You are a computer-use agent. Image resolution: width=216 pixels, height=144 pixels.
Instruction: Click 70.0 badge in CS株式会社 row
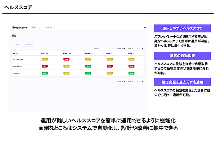(x=110, y=73)
